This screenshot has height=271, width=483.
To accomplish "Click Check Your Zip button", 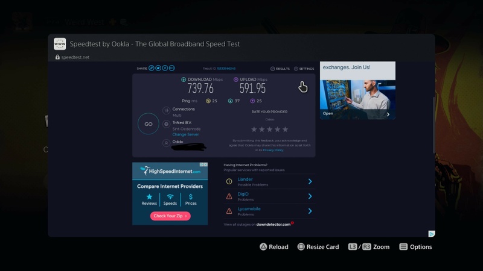I will pyautogui.click(x=170, y=216).
